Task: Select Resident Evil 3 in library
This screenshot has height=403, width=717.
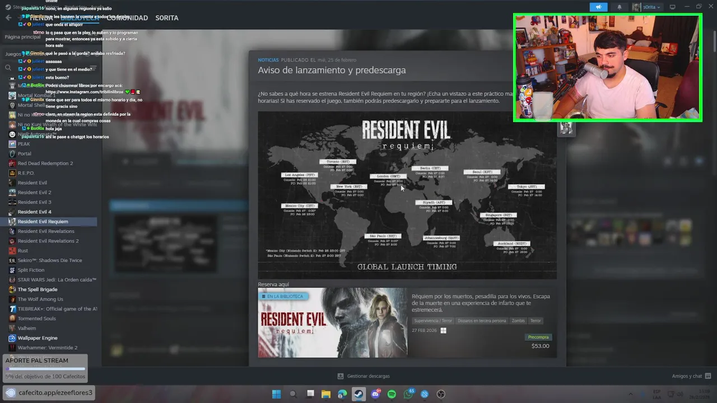Action: click(34, 202)
